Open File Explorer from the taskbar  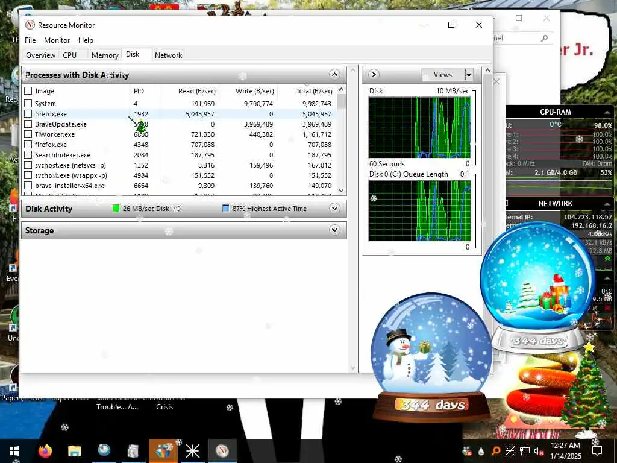click(74, 451)
